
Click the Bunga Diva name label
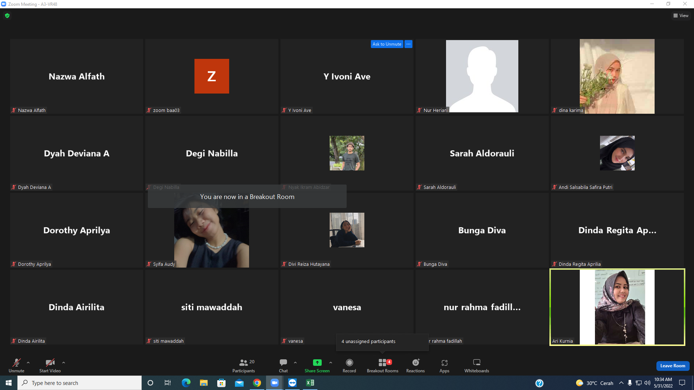point(435,264)
